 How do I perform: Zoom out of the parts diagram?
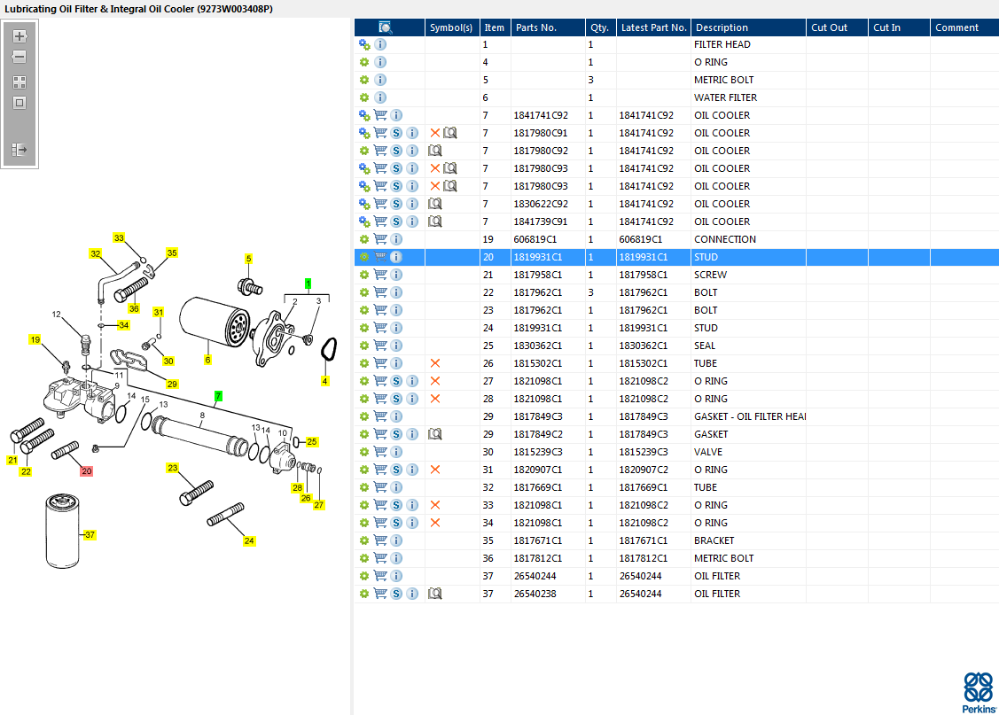click(x=20, y=57)
